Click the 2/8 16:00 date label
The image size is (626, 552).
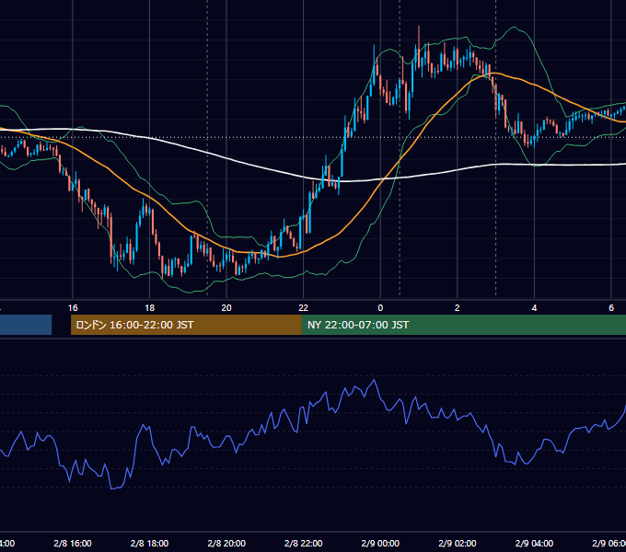point(72,543)
